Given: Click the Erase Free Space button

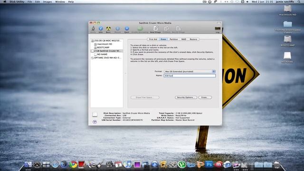Looking at the screenshot, I should 145,97.
